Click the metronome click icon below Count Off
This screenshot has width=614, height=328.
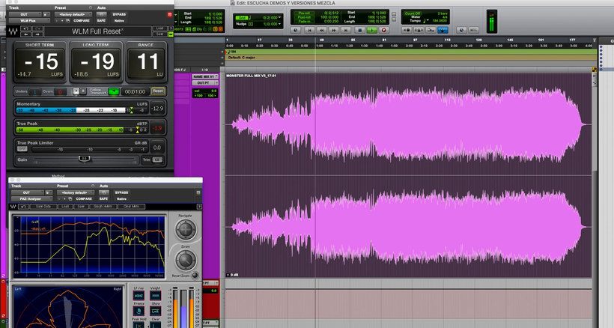click(x=419, y=30)
